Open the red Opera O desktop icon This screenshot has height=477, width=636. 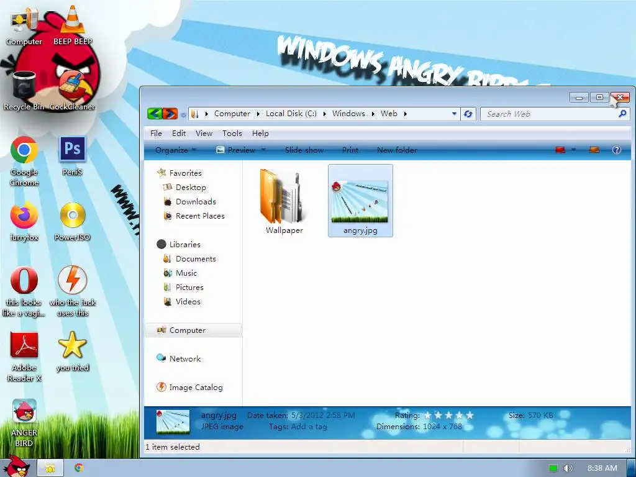[24, 291]
